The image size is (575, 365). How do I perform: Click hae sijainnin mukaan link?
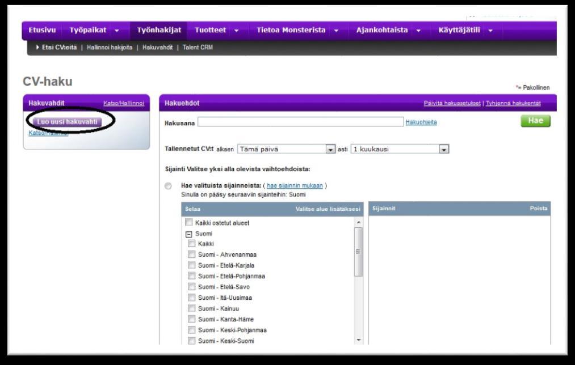click(295, 185)
